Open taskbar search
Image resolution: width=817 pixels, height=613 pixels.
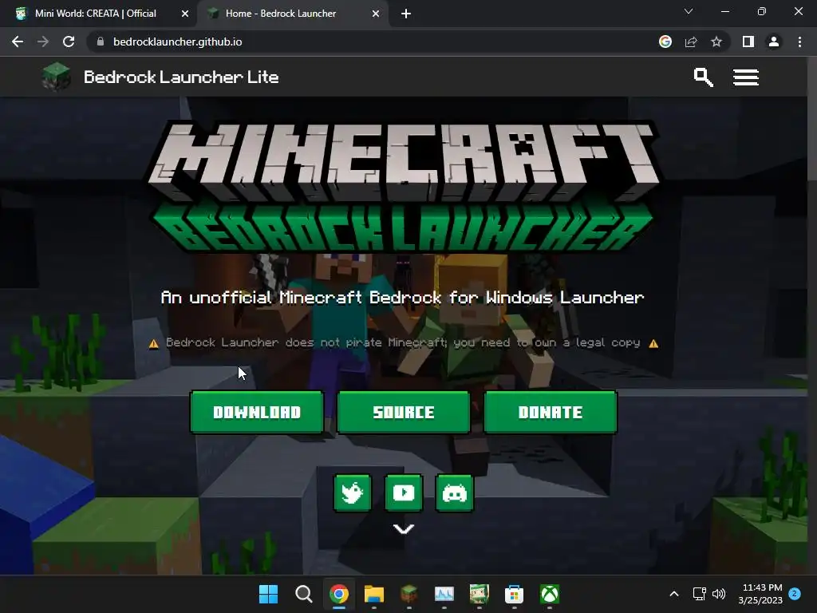pyautogui.click(x=304, y=594)
